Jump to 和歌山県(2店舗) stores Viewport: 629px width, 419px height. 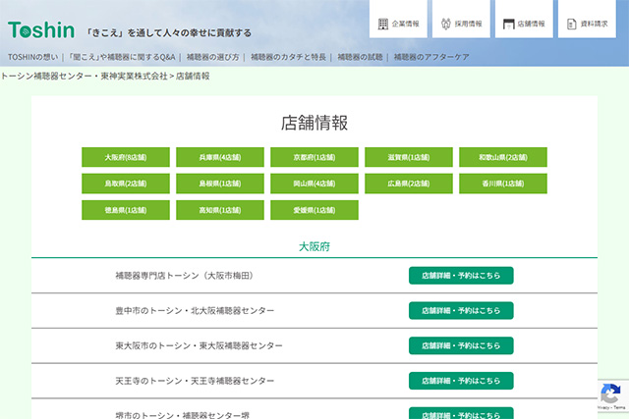pos(502,157)
